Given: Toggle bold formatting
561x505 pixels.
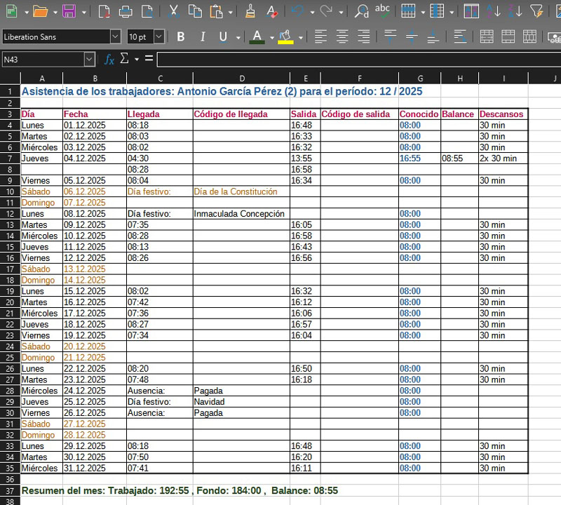Looking at the screenshot, I should point(181,37).
